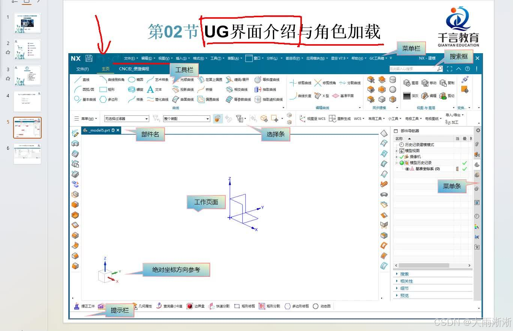Select the 深灰 dark gray background tool

click(x=411, y=96)
